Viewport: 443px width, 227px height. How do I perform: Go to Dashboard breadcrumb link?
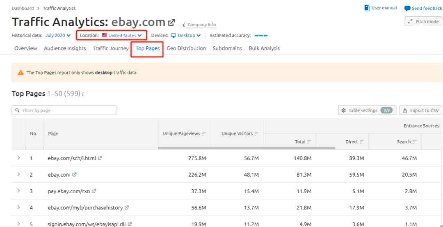pyautogui.click(x=23, y=9)
